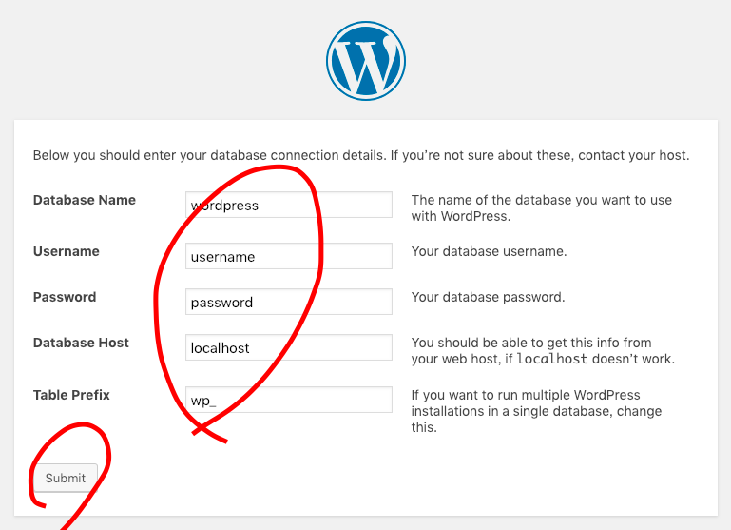Image resolution: width=731 pixels, height=530 pixels.
Task: Click the "Username" field label
Action: click(x=67, y=251)
